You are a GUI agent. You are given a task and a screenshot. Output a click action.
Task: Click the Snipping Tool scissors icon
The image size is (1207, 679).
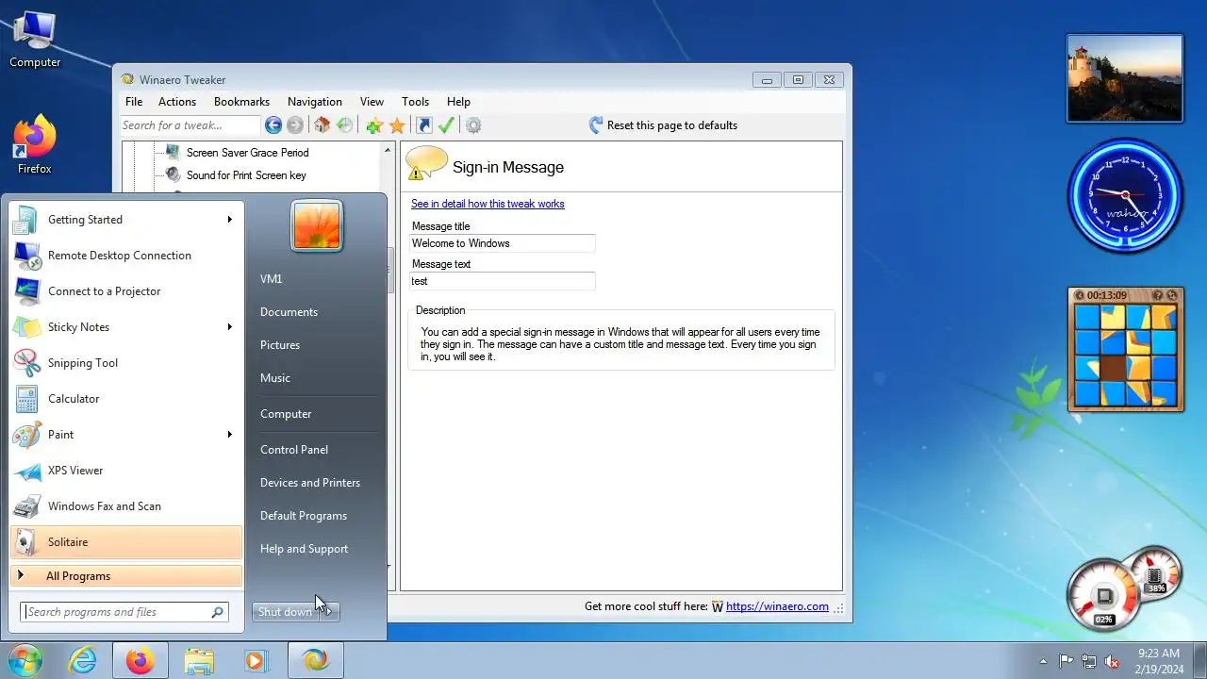(x=26, y=363)
